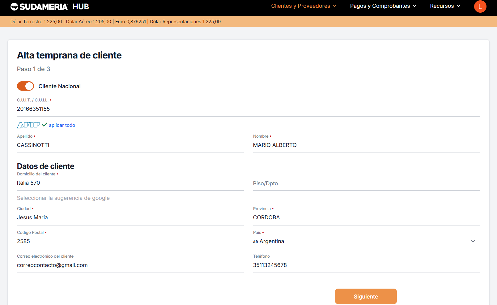Focus the Ciudad field
The image size is (497, 305).
130,217
